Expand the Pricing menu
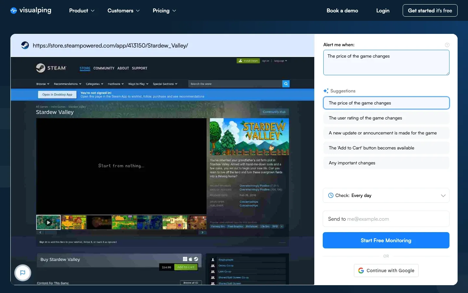 coord(164,11)
